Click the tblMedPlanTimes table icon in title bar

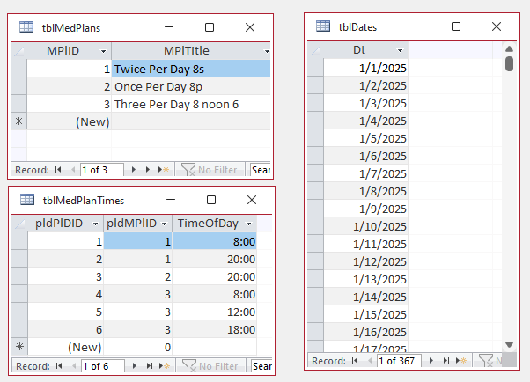coord(27,200)
